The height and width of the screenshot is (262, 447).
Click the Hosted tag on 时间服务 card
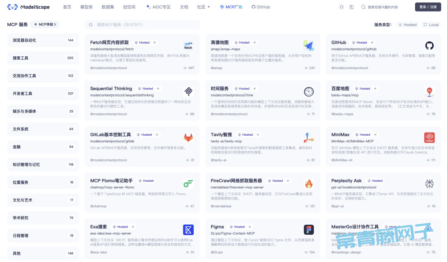242,89
